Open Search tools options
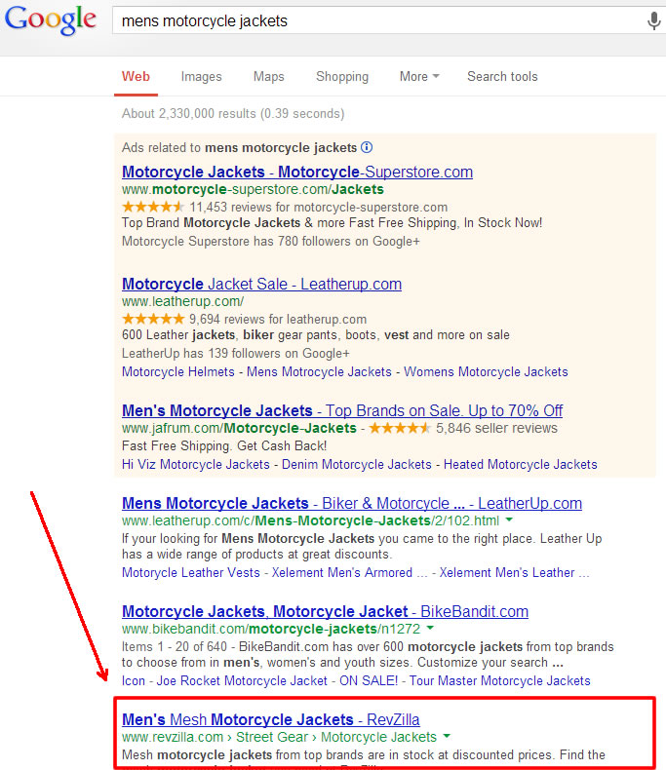This screenshot has height=770, width=666. [502, 77]
